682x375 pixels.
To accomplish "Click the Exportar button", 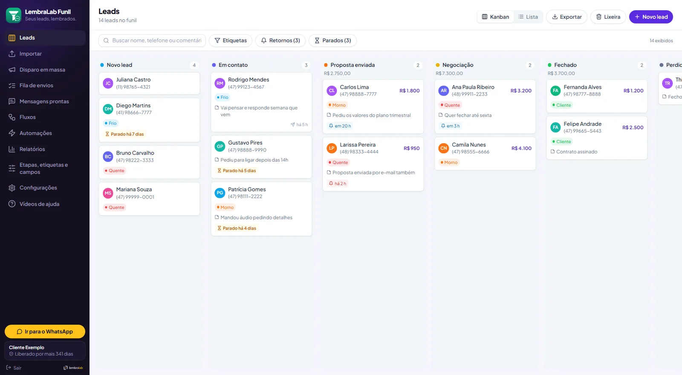I will (566, 17).
